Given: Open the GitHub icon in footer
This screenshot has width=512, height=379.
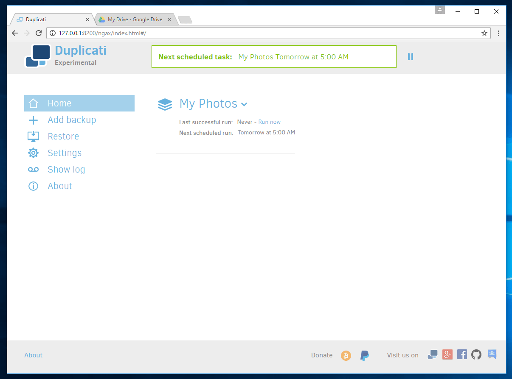Looking at the screenshot, I should point(476,354).
